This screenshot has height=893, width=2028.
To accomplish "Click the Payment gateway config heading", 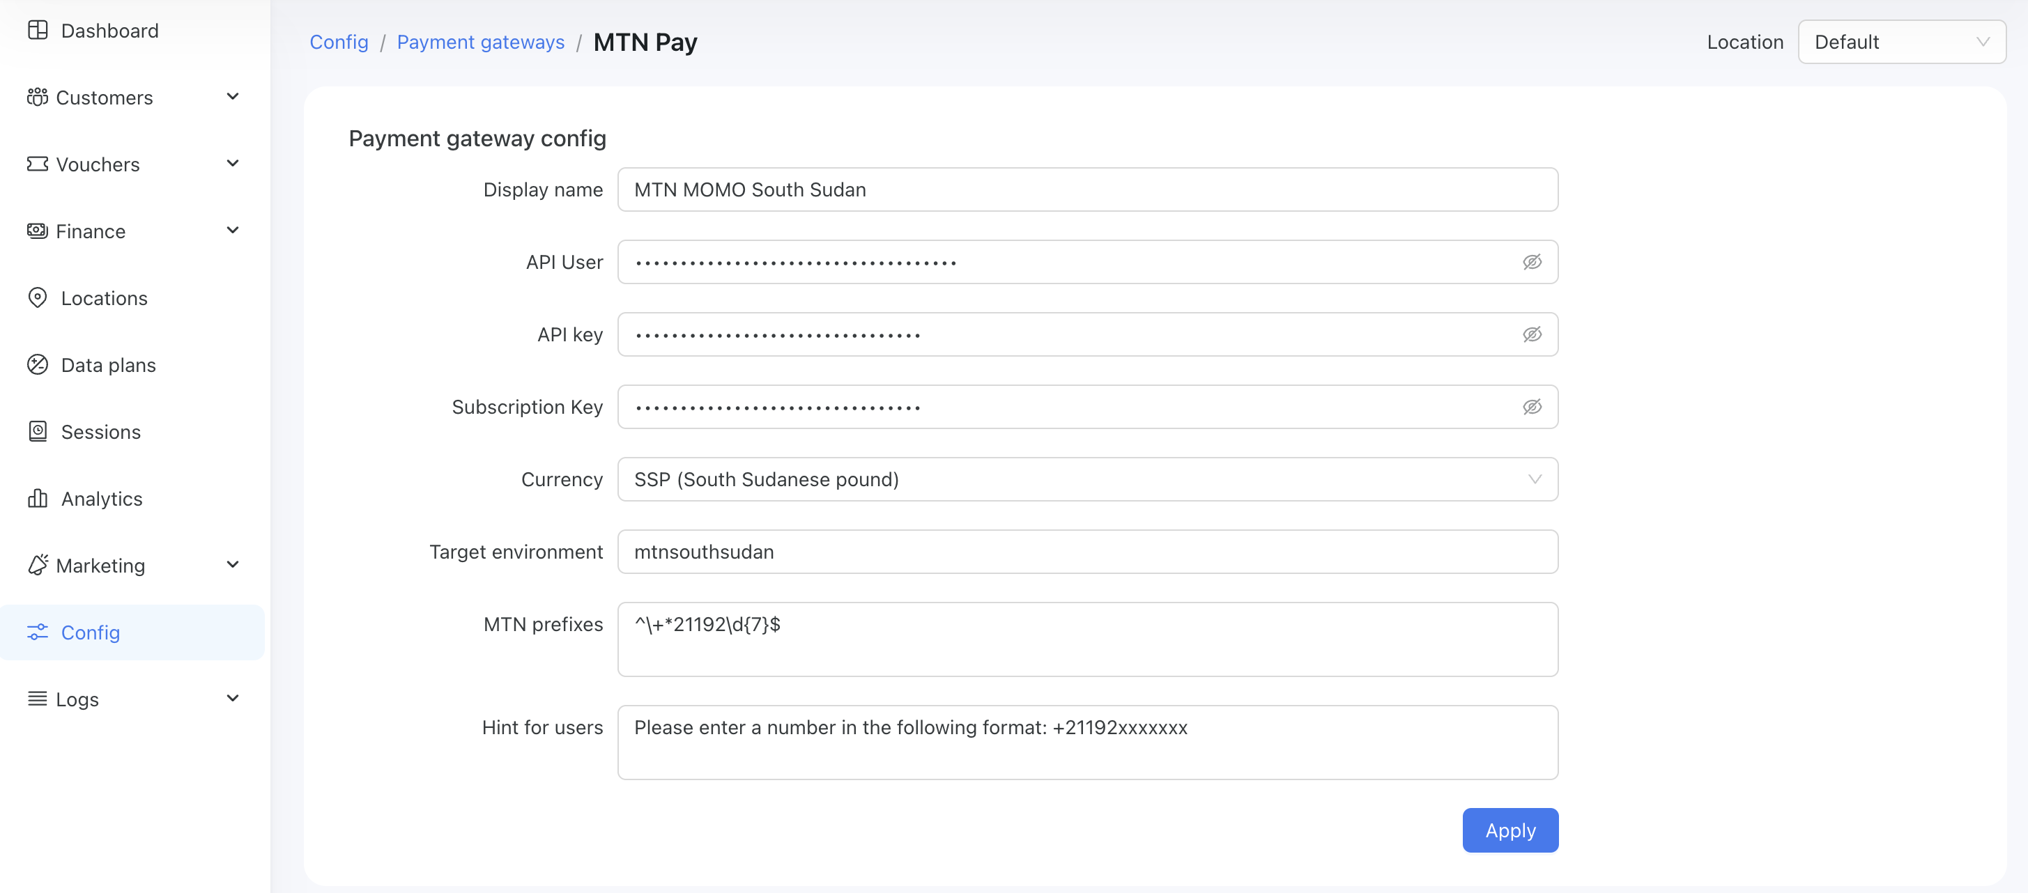I will [x=477, y=139].
